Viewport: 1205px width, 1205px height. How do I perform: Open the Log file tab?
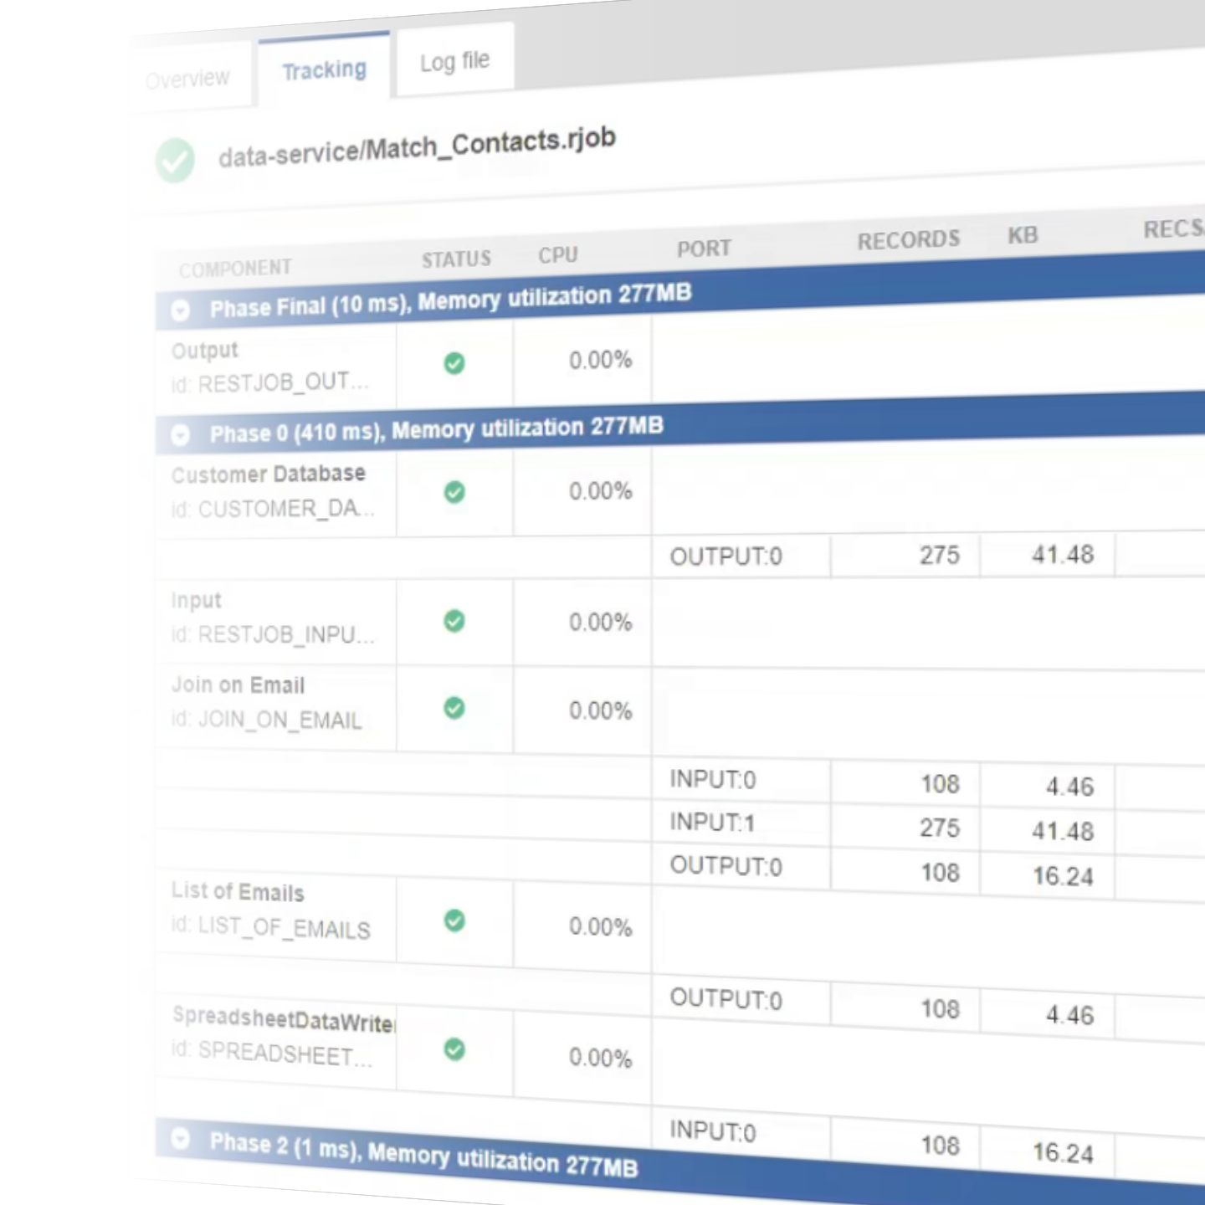454,62
